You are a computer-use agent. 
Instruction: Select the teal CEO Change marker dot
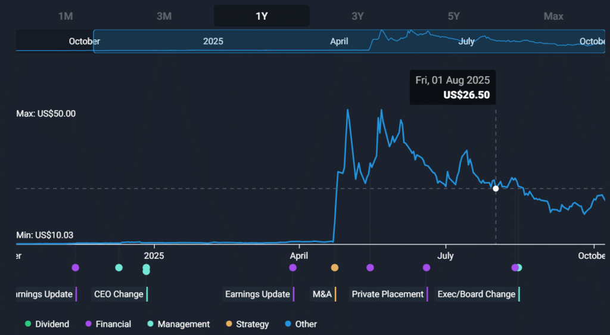coord(119,268)
